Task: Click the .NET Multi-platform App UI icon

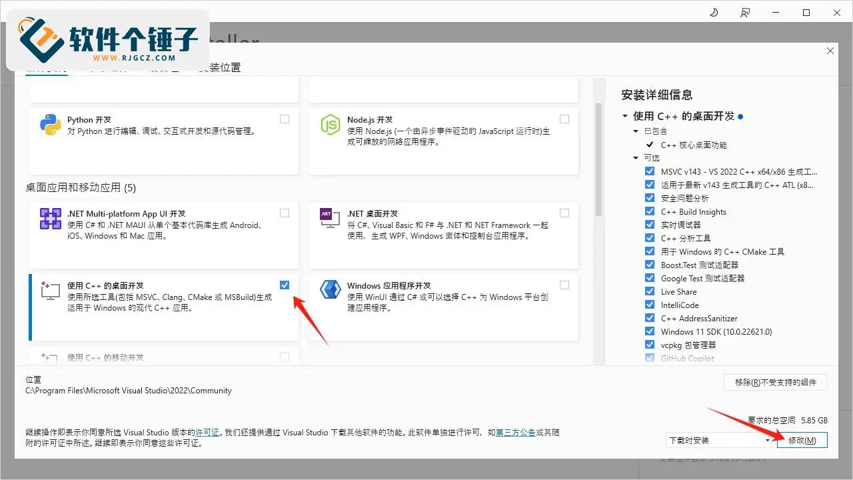Action: tap(51, 219)
